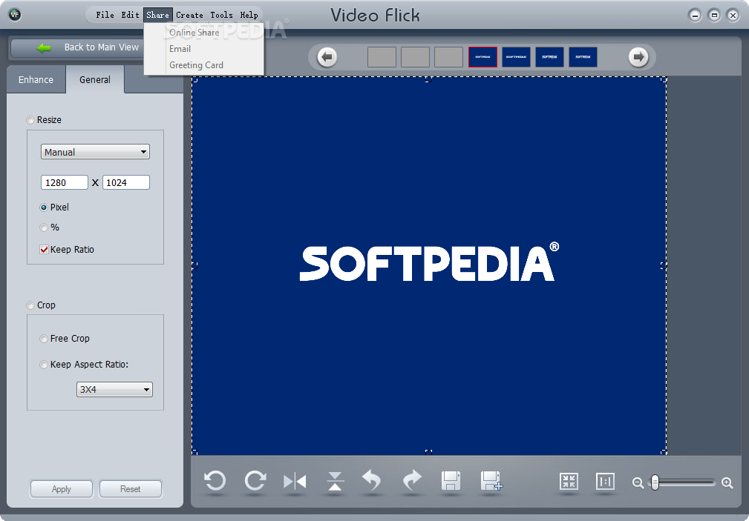Rotate image counterclockwise

[x=215, y=480]
